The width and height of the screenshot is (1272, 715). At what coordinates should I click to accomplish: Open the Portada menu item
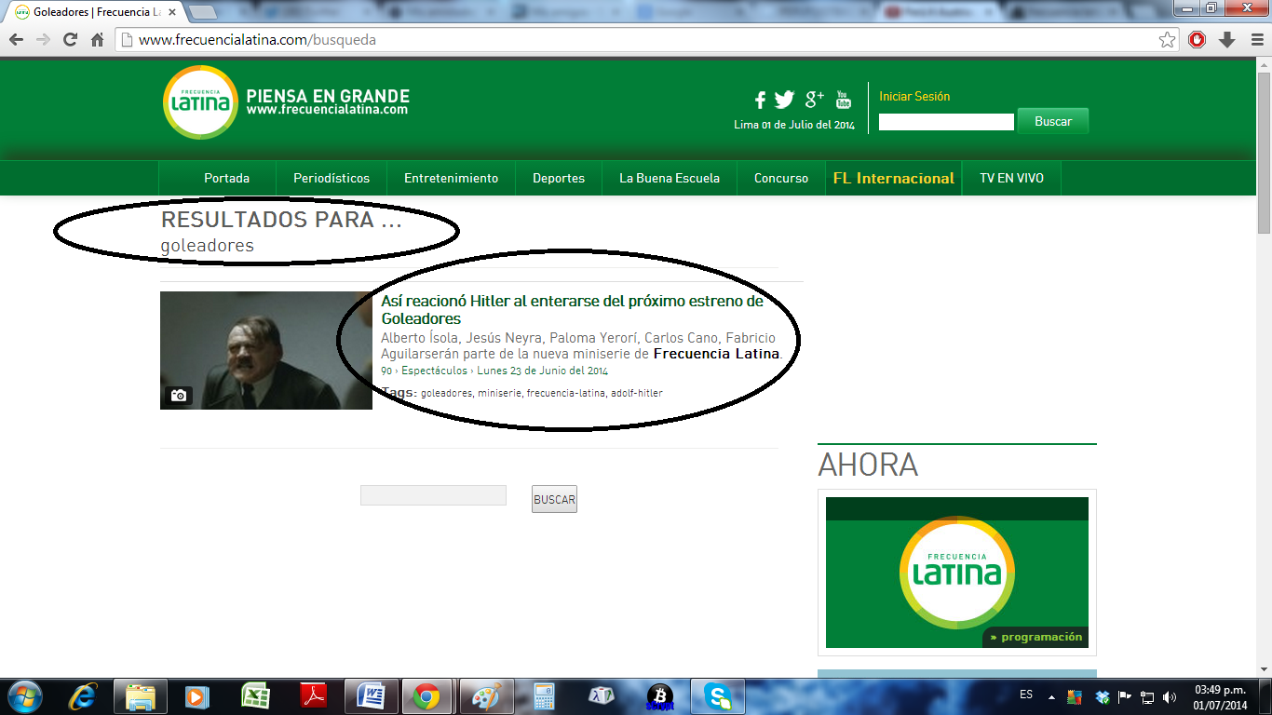[x=227, y=178]
